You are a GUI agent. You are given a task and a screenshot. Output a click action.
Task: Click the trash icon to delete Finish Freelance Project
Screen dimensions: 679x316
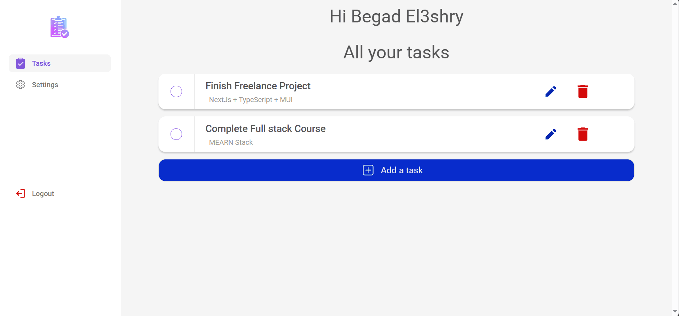(583, 91)
